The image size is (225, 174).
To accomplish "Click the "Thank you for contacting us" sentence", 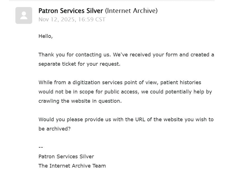I will tap(75, 55).
